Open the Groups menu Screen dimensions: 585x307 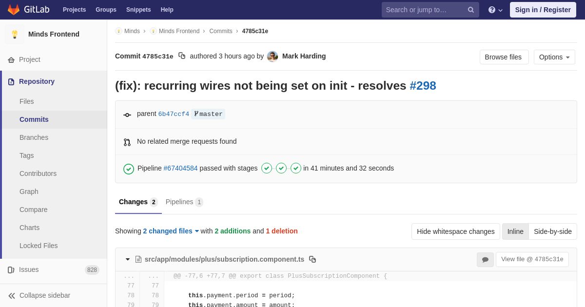coord(106,10)
